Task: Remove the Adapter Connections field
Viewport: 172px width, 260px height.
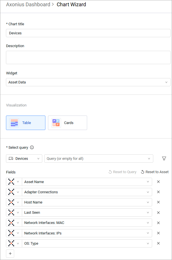Action: [158, 192]
